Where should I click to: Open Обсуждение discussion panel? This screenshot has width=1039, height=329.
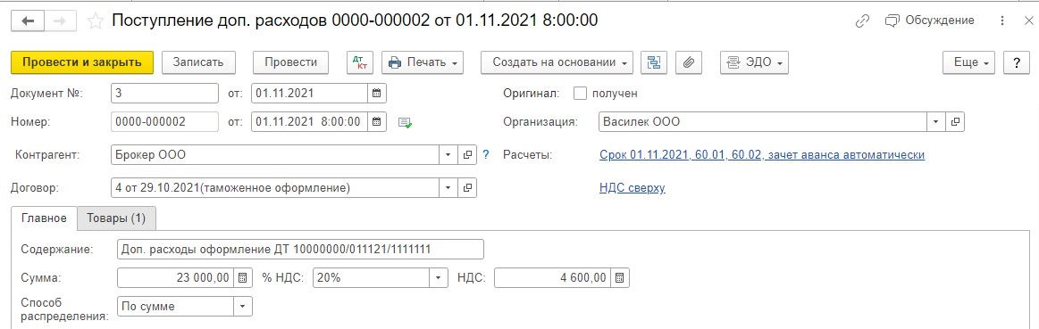tap(929, 21)
